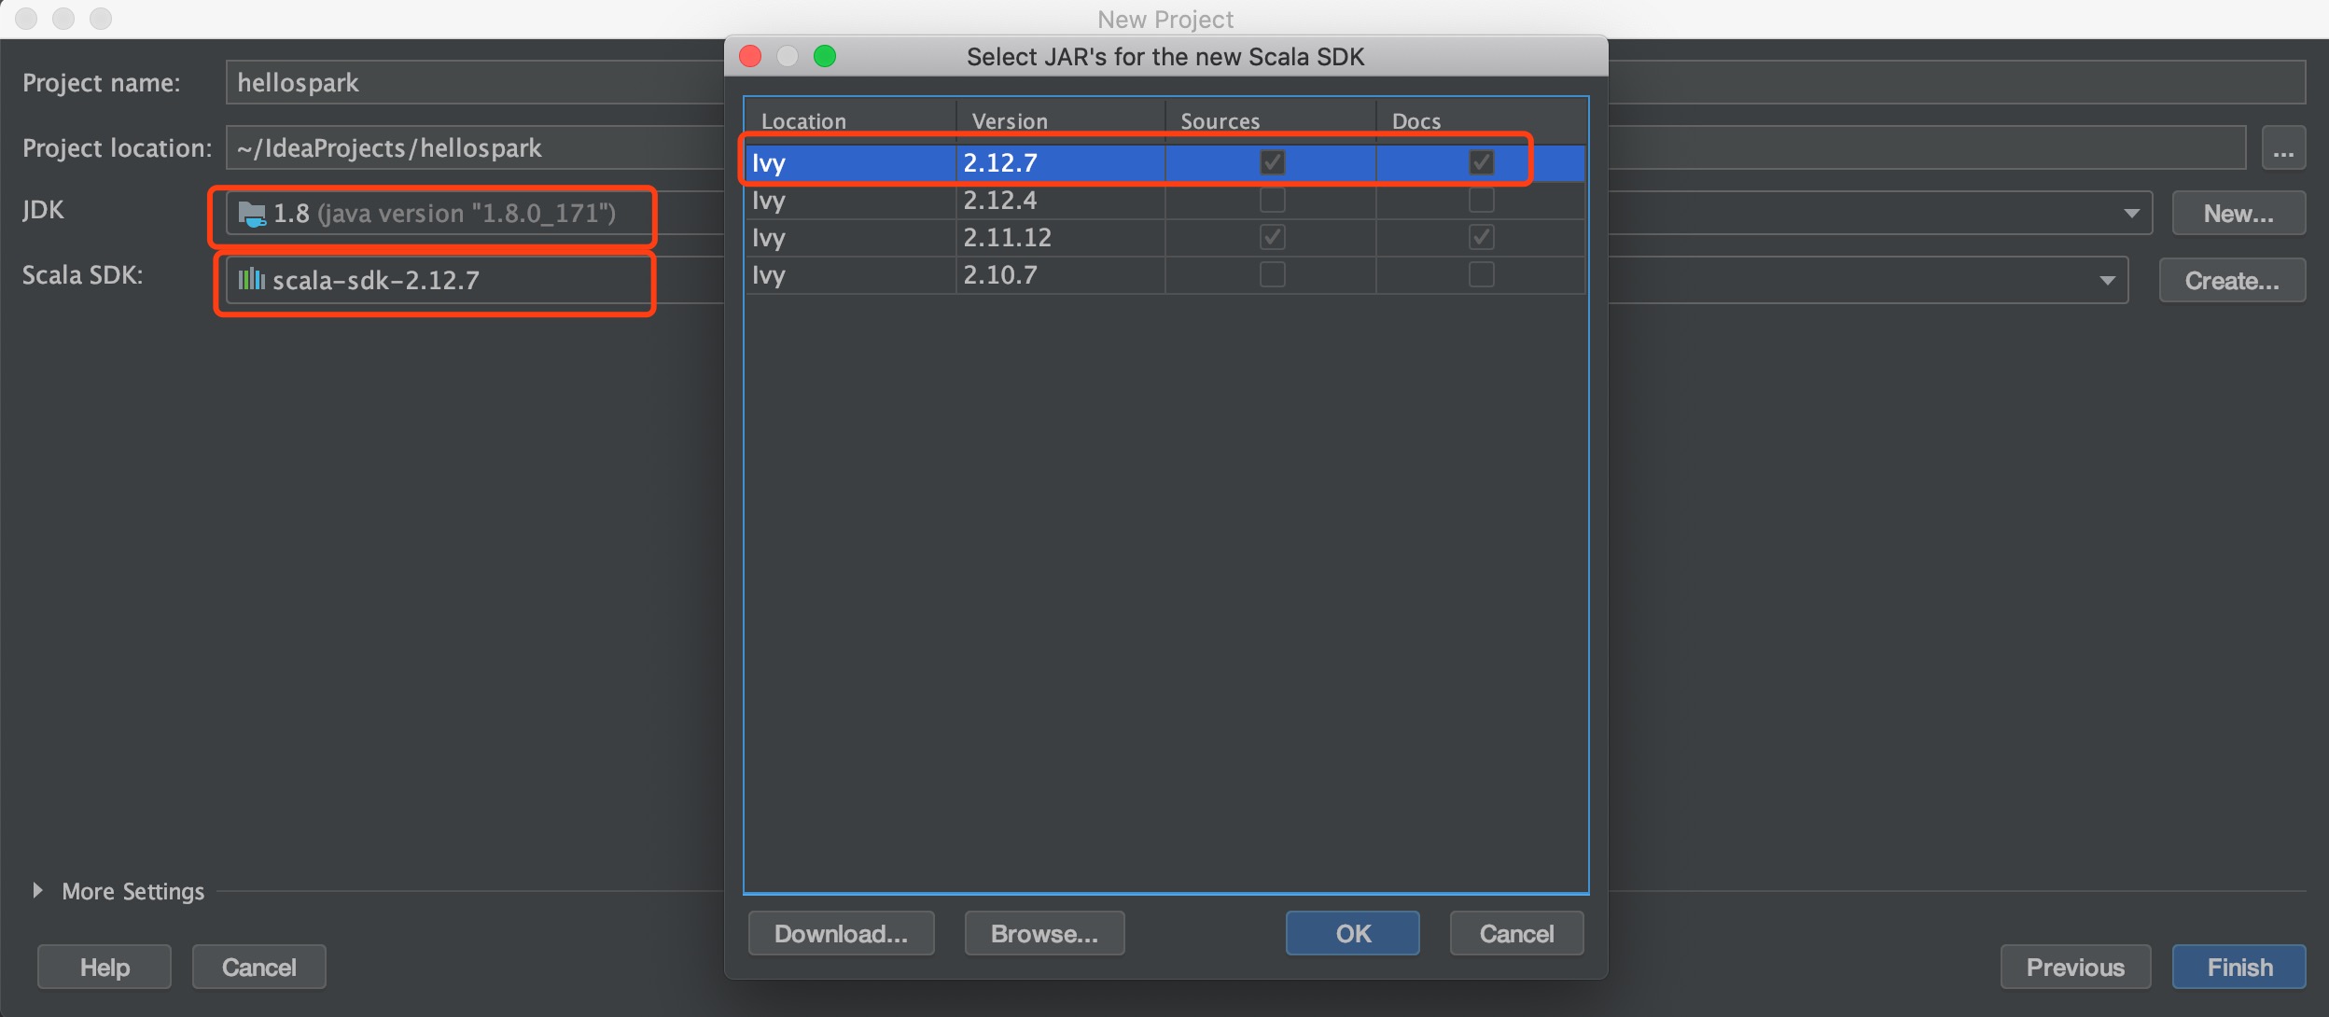Toggle Docs checkbox for version 2.12.7
Screen dimensions: 2329x1017
coord(1481,162)
